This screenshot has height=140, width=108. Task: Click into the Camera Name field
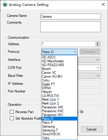tap(70, 17)
